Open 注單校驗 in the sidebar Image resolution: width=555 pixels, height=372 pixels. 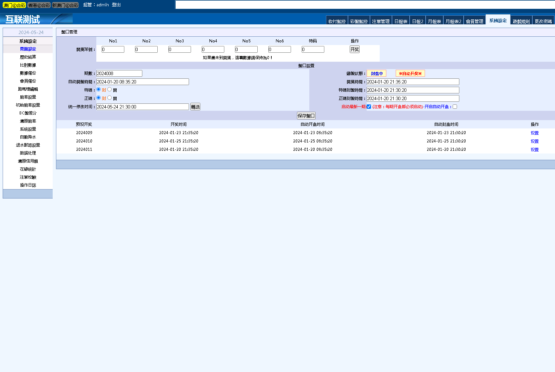click(28, 177)
